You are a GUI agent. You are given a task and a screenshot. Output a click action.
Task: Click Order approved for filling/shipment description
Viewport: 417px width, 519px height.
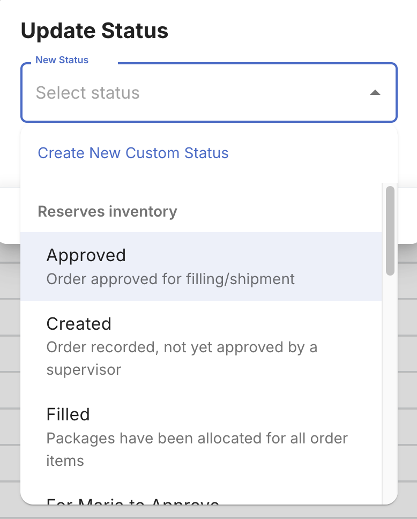coord(170,279)
